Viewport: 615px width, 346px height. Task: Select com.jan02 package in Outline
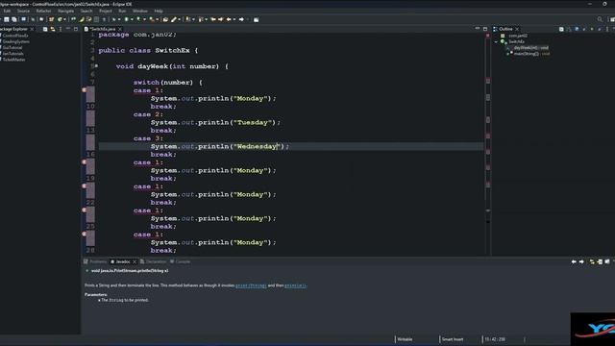click(518, 36)
